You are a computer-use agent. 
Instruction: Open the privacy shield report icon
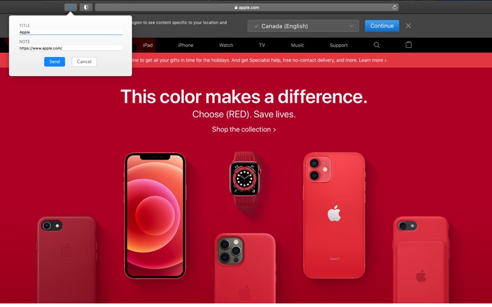[x=86, y=7]
